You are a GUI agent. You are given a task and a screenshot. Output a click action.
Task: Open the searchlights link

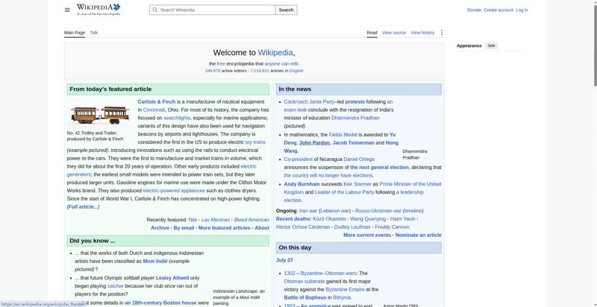point(177,118)
